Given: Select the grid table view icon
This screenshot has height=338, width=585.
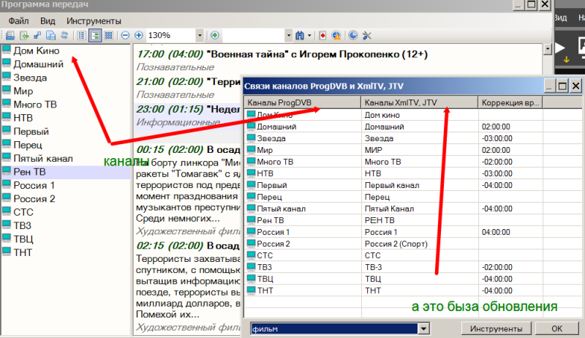Looking at the screenshot, I should (108, 35).
